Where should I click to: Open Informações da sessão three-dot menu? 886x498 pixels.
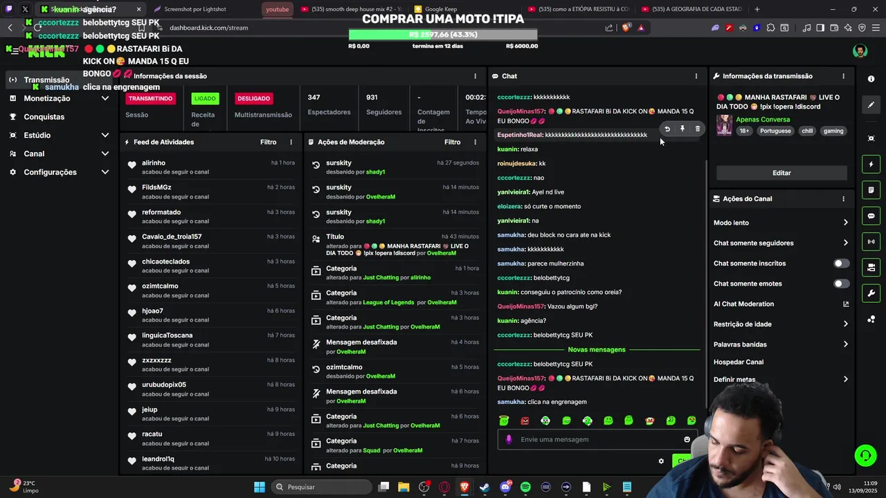pyautogui.click(x=475, y=76)
